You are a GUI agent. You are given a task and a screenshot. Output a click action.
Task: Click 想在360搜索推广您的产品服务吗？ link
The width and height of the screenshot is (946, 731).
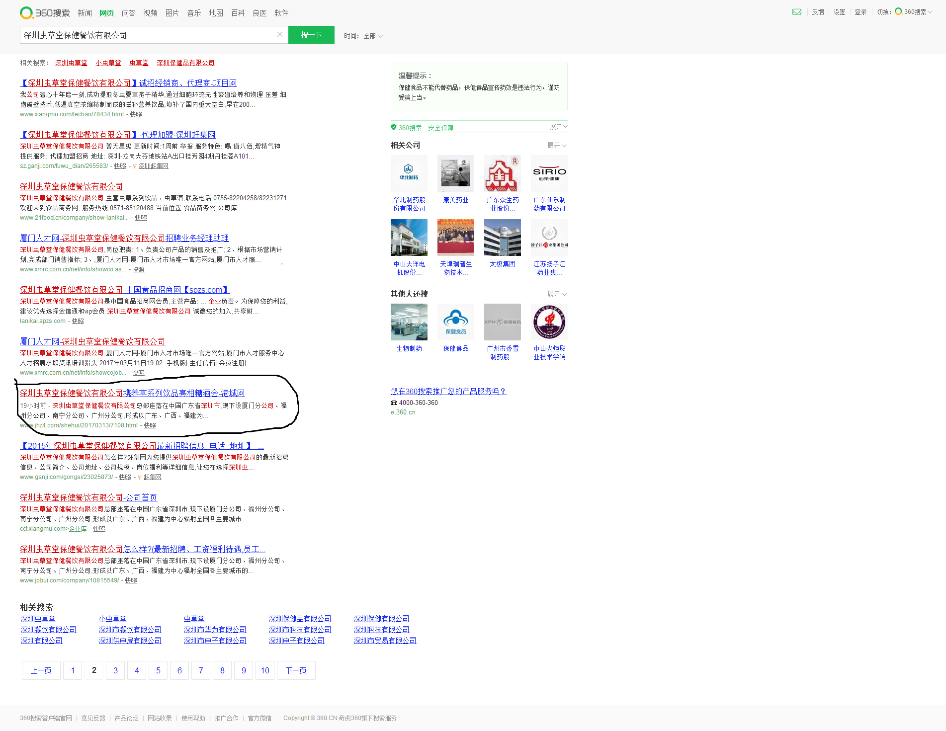pos(448,392)
